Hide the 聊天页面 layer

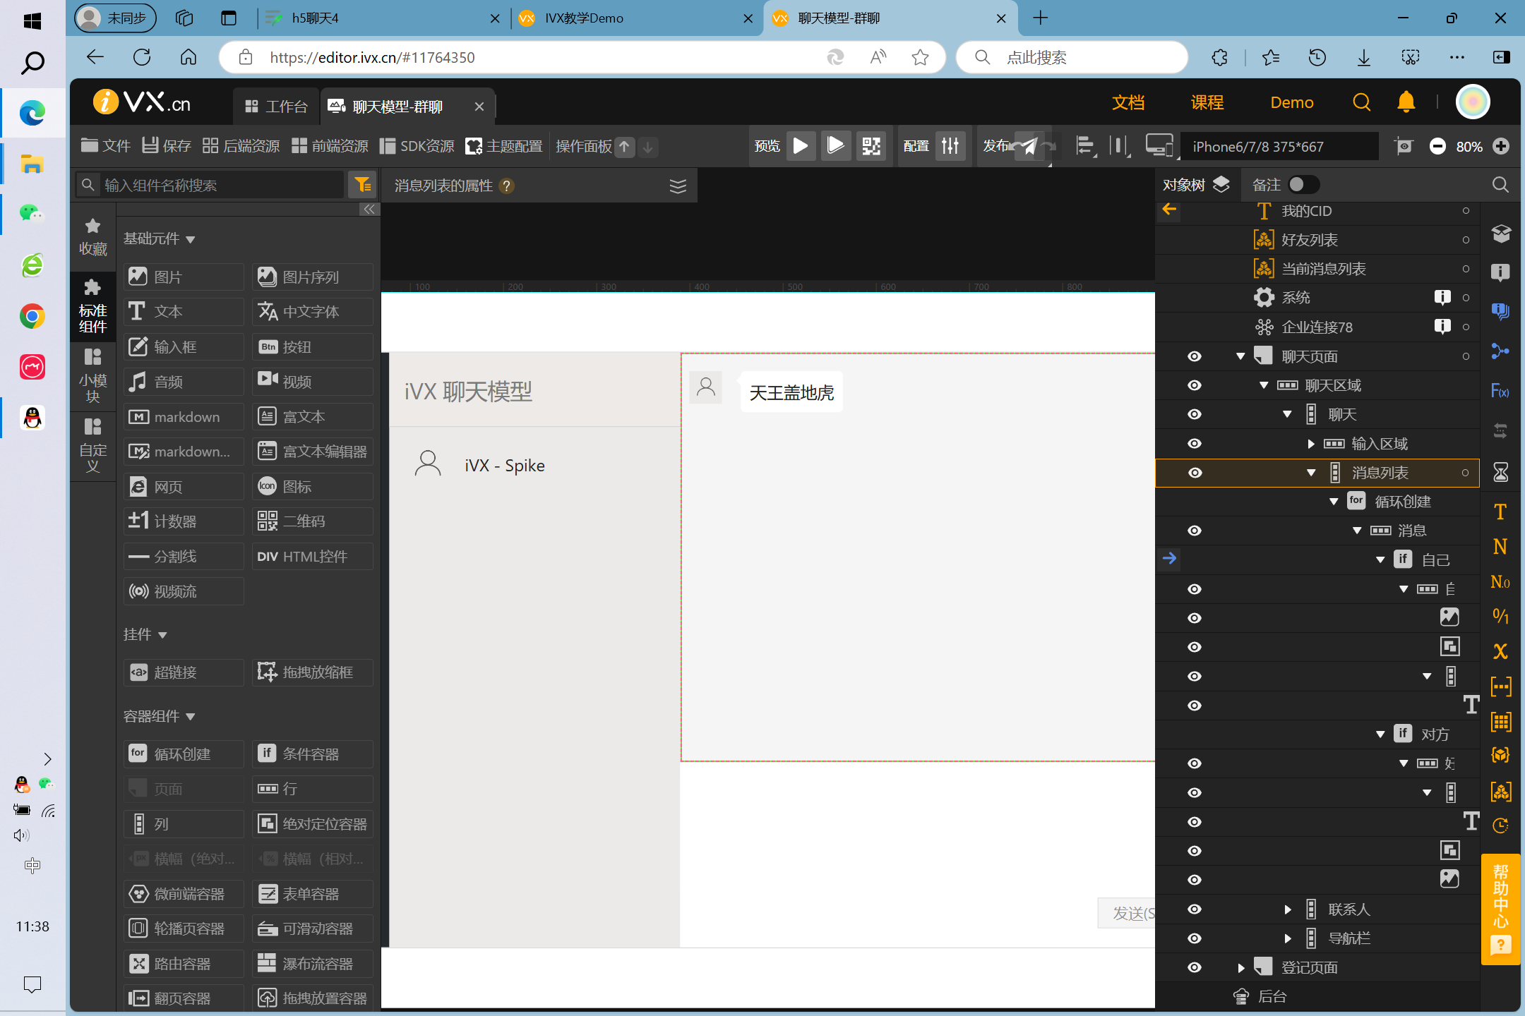[1195, 356]
